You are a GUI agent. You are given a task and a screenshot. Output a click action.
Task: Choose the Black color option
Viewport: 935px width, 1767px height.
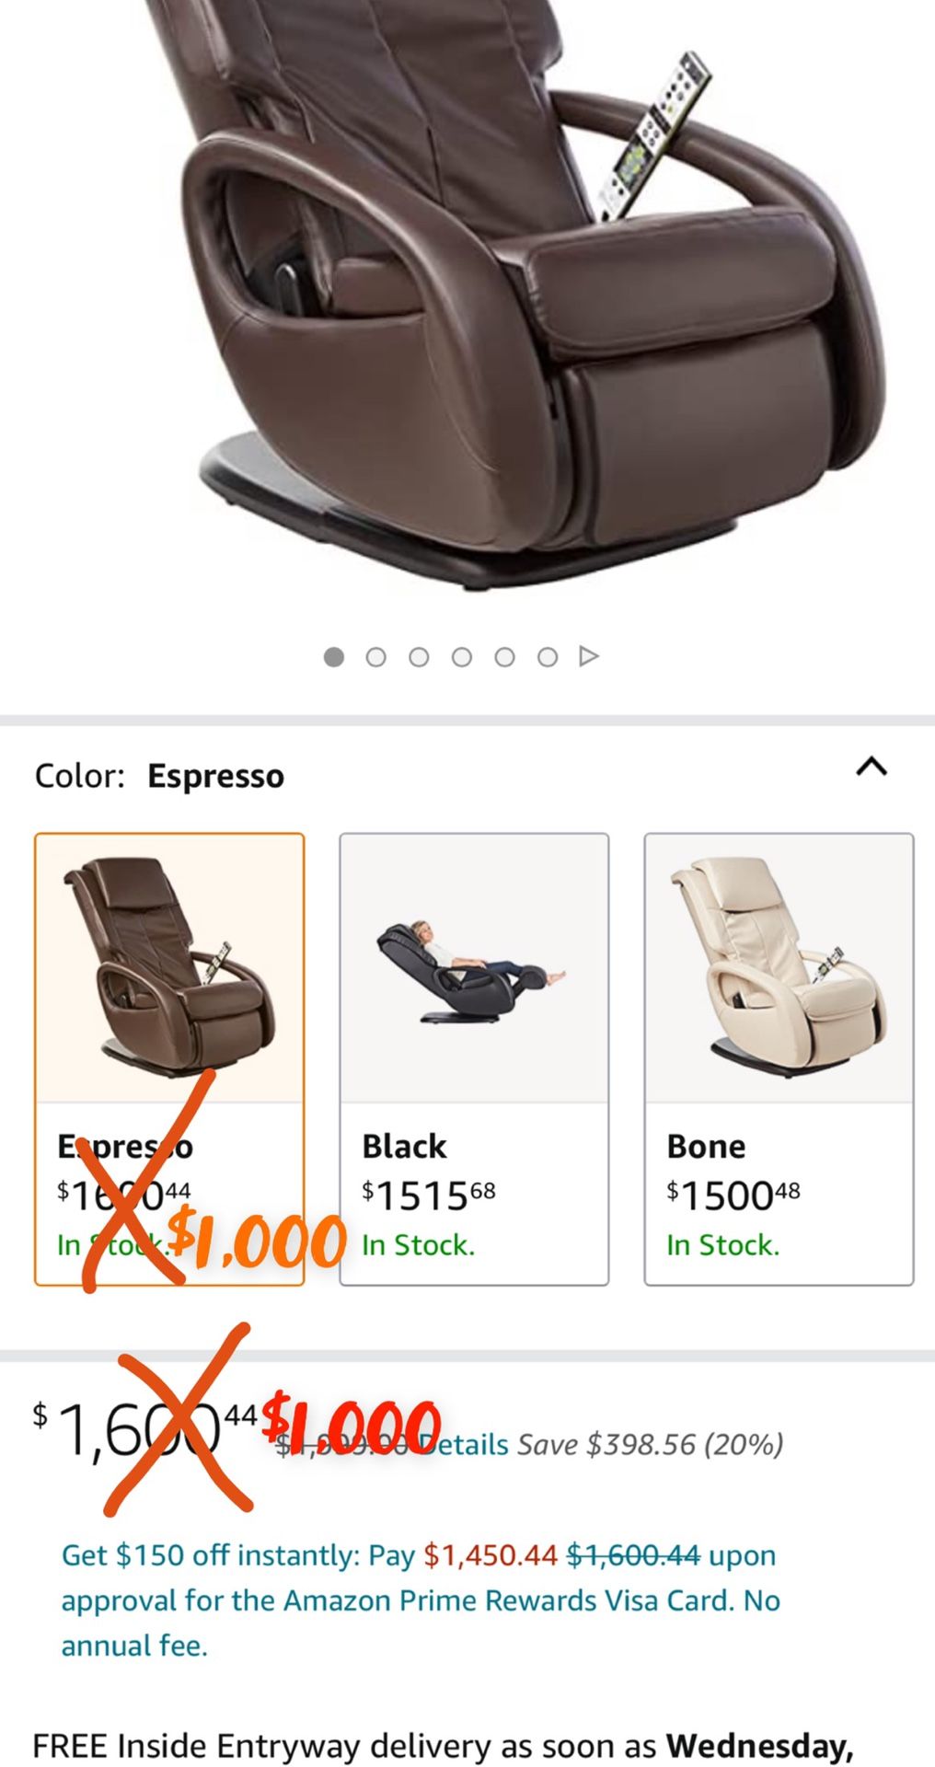click(x=474, y=1058)
